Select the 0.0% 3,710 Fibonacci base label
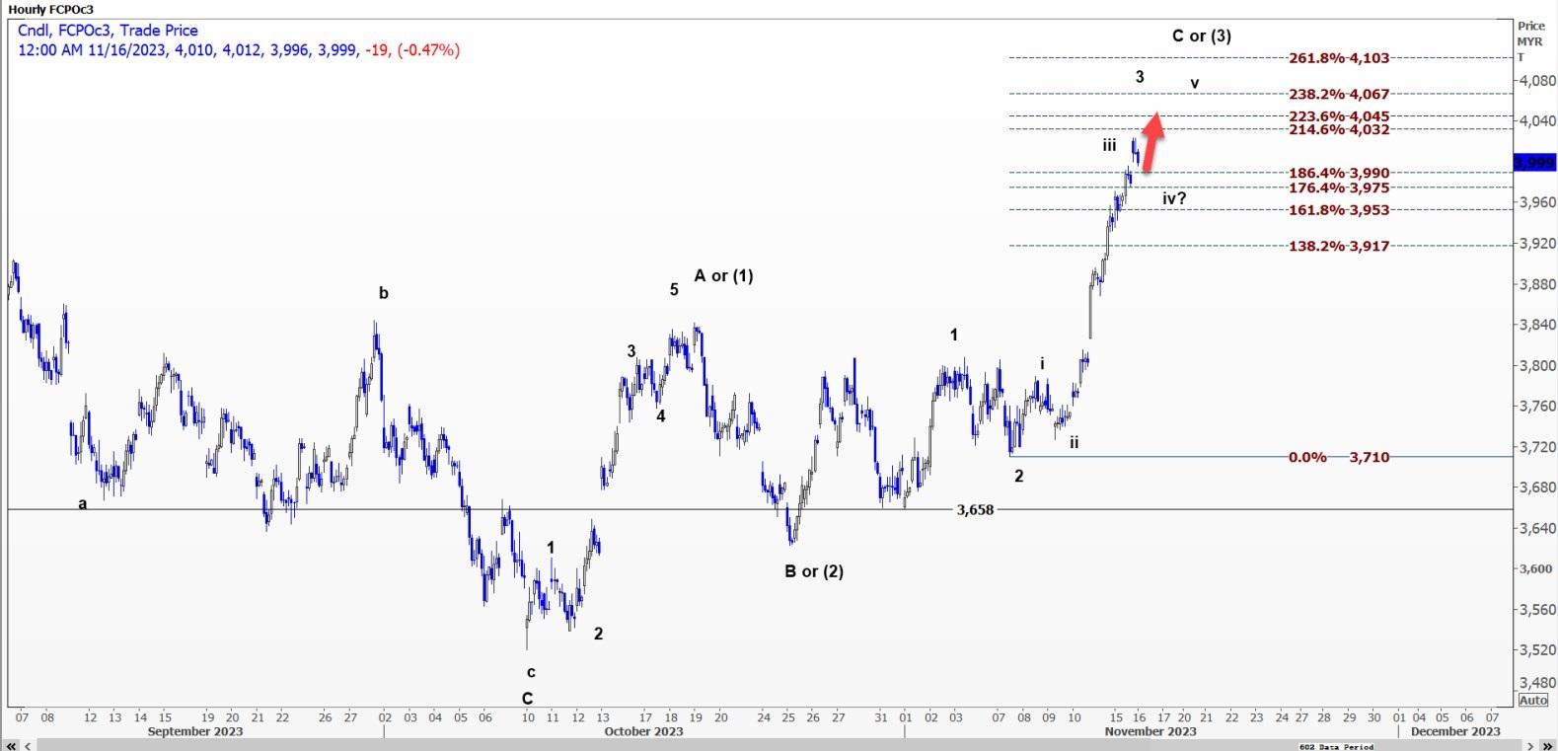 click(x=1339, y=457)
